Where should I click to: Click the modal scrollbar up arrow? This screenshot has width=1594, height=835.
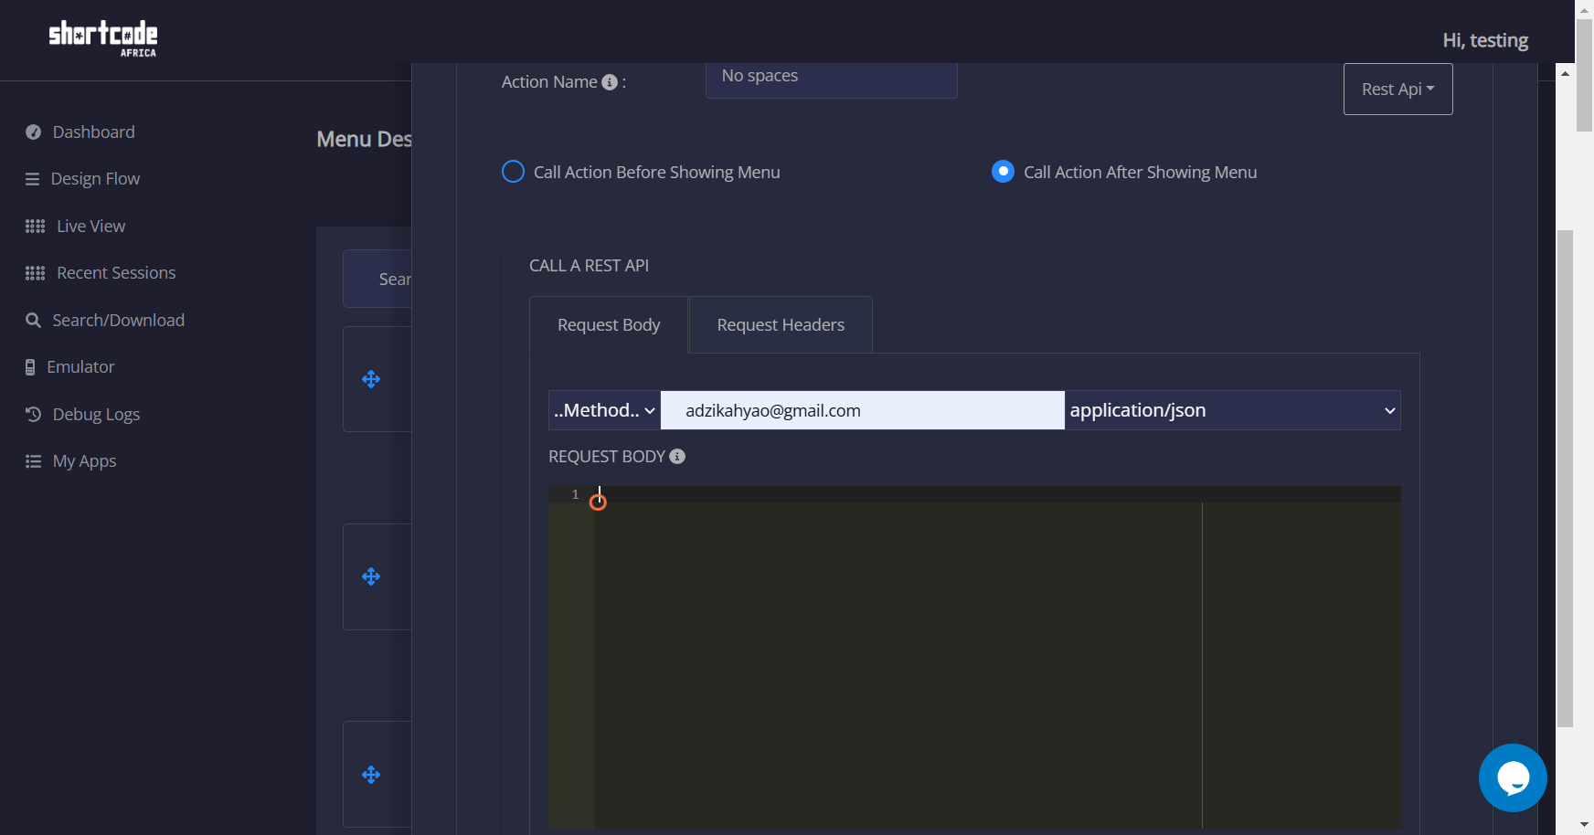[1566, 72]
